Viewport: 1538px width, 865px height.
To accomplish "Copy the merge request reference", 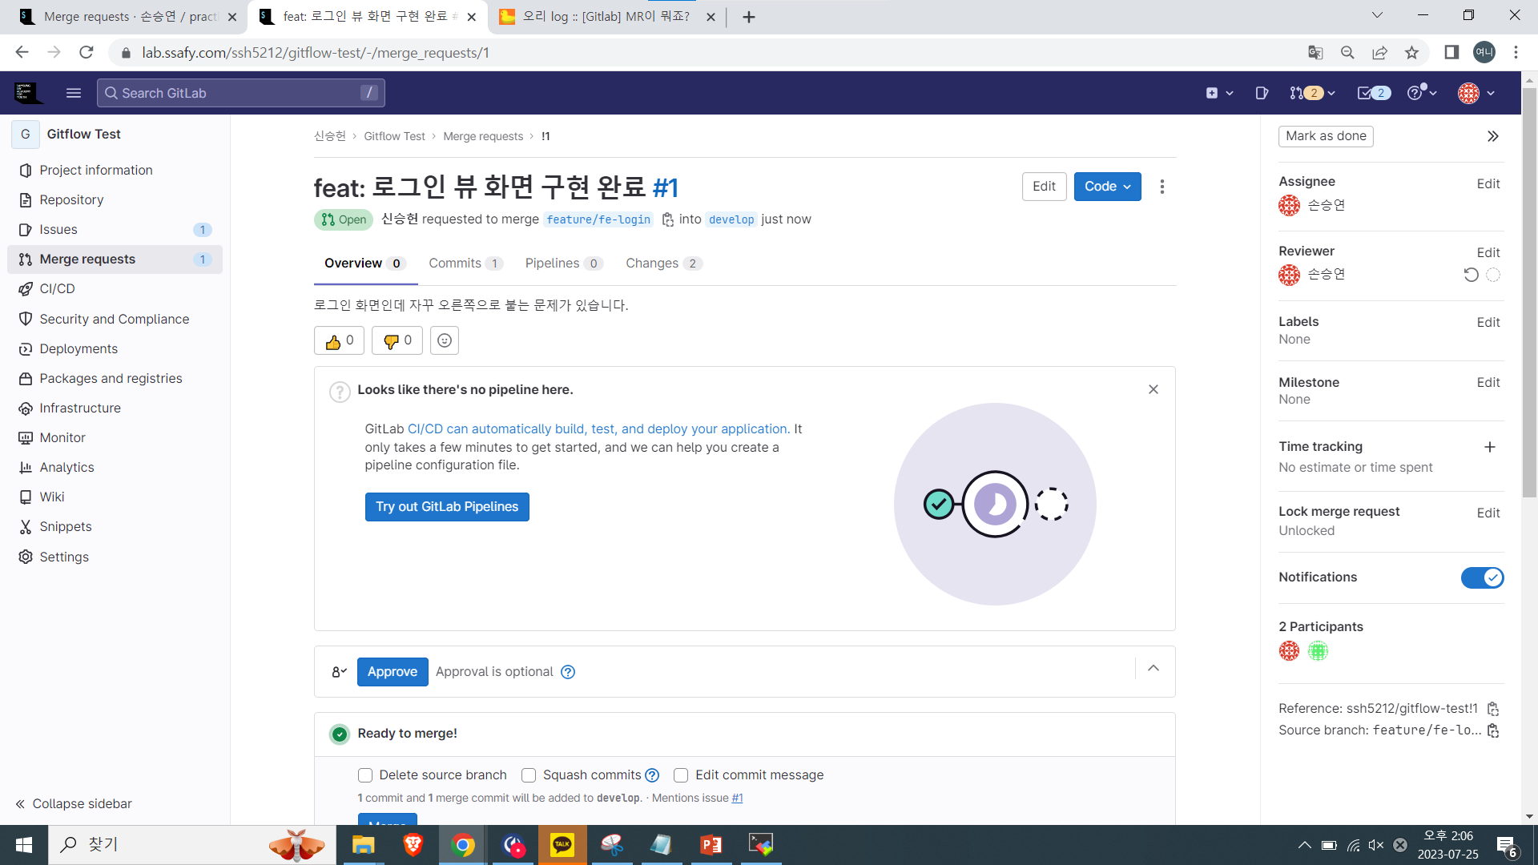I will 1493,709.
